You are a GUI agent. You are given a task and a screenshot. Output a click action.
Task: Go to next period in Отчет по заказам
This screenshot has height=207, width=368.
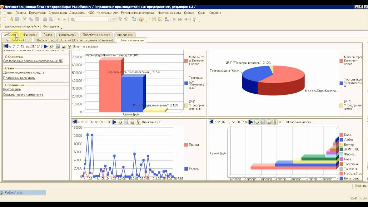coord(46,46)
